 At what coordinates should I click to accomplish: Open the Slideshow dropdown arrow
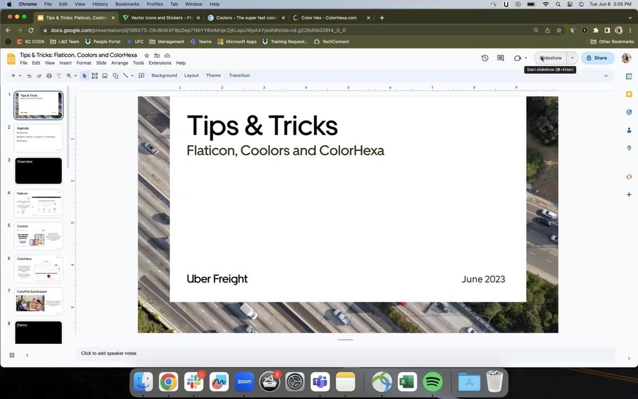point(572,57)
